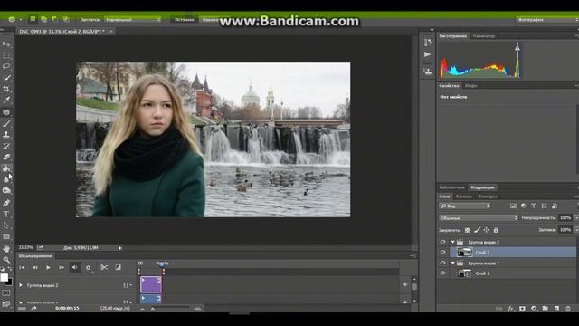
Task: Select the Path Selection tool
Action: [6, 225]
